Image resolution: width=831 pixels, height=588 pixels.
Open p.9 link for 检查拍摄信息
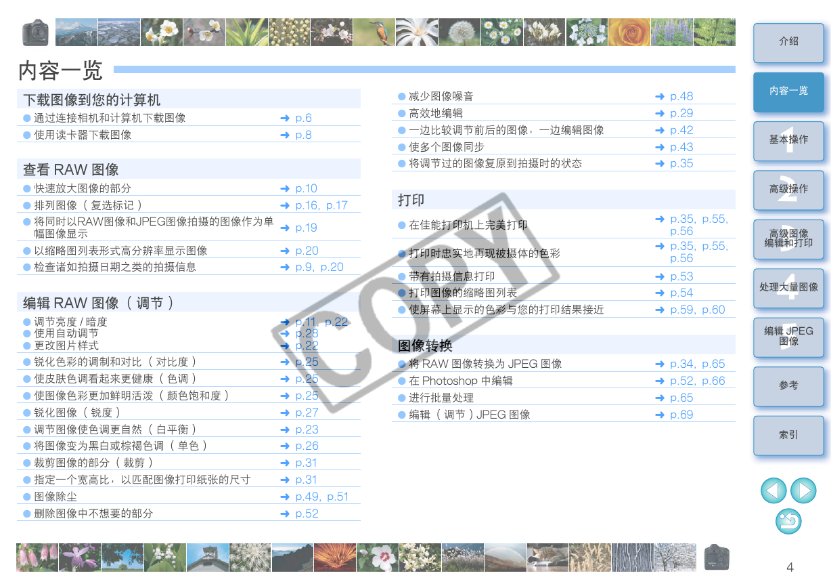(x=304, y=267)
